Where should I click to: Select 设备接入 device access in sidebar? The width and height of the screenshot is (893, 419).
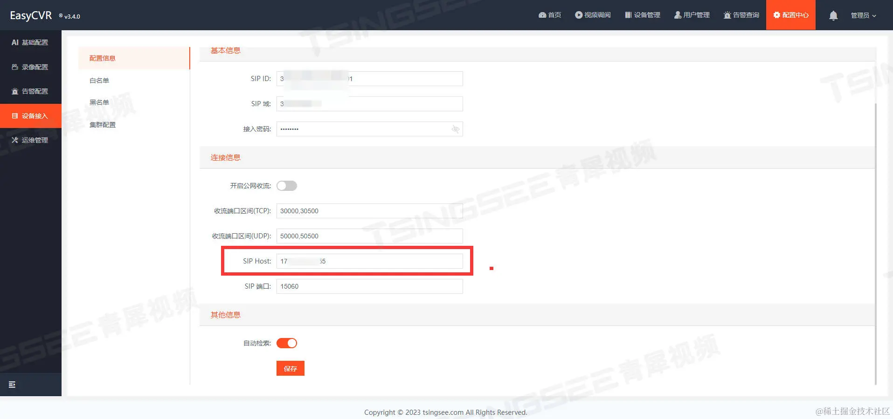point(31,116)
